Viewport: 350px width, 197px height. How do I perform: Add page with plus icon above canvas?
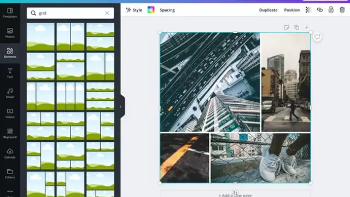click(x=307, y=27)
